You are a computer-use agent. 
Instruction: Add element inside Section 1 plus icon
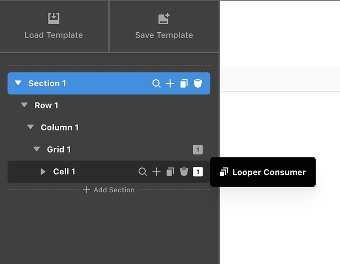[x=170, y=83]
